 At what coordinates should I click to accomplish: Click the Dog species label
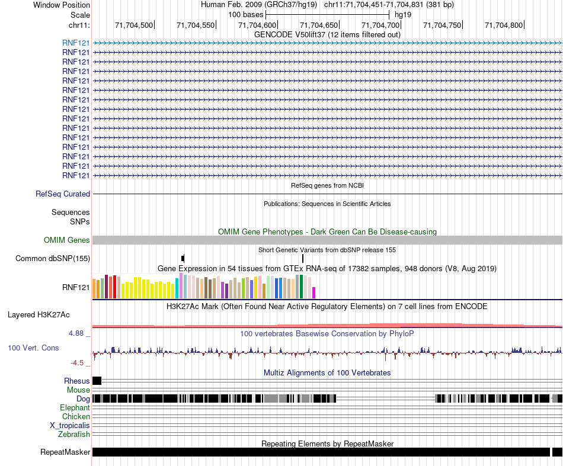(x=83, y=399)
